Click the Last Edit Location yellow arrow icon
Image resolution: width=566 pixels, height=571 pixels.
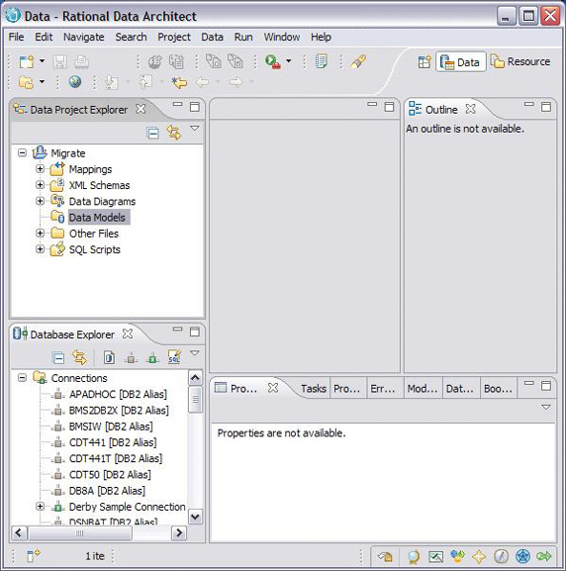coord(179,82)
